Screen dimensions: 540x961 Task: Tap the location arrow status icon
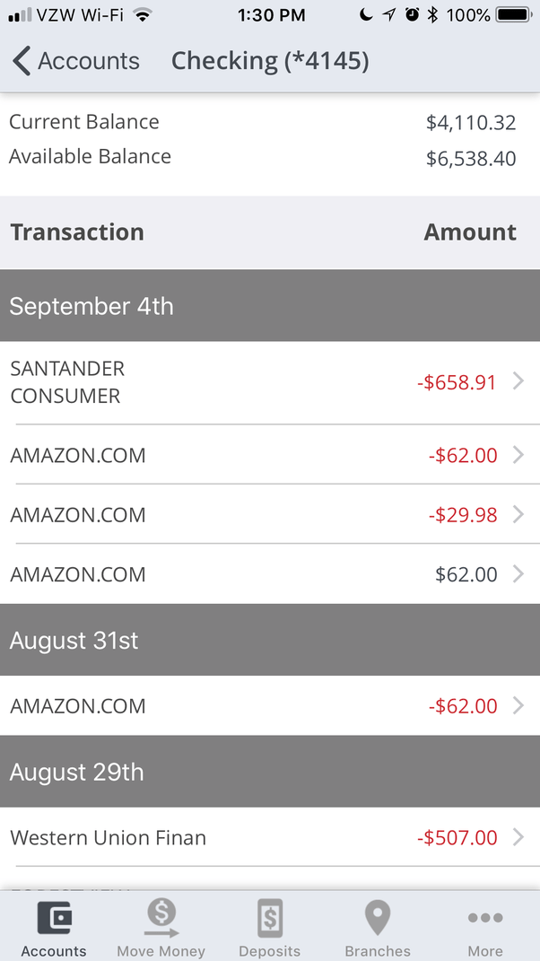[x=388, y=13]
